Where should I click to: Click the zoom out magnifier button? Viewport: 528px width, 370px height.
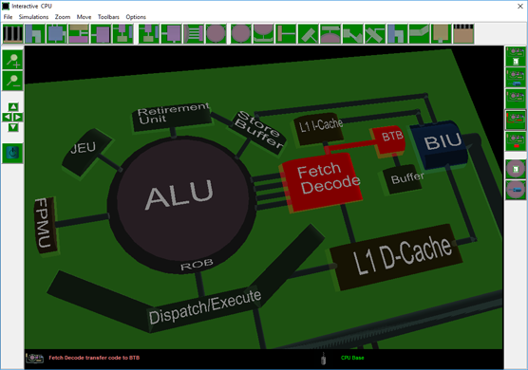pos(12,81)
